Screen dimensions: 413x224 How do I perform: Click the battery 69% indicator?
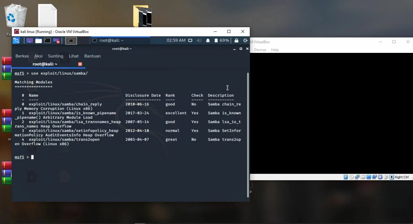[x=222, y=41]
